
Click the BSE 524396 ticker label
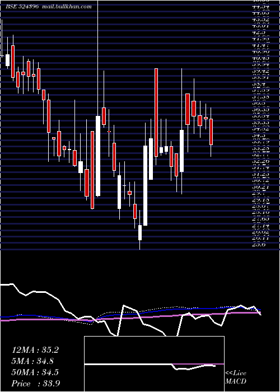point(22,7)
